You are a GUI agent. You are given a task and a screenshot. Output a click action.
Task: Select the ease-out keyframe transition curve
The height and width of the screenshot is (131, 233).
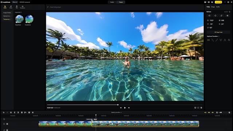pyautogui.click(x=213, y=40)
